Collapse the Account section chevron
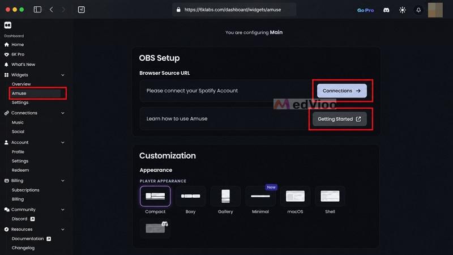 tap(63, 143)
